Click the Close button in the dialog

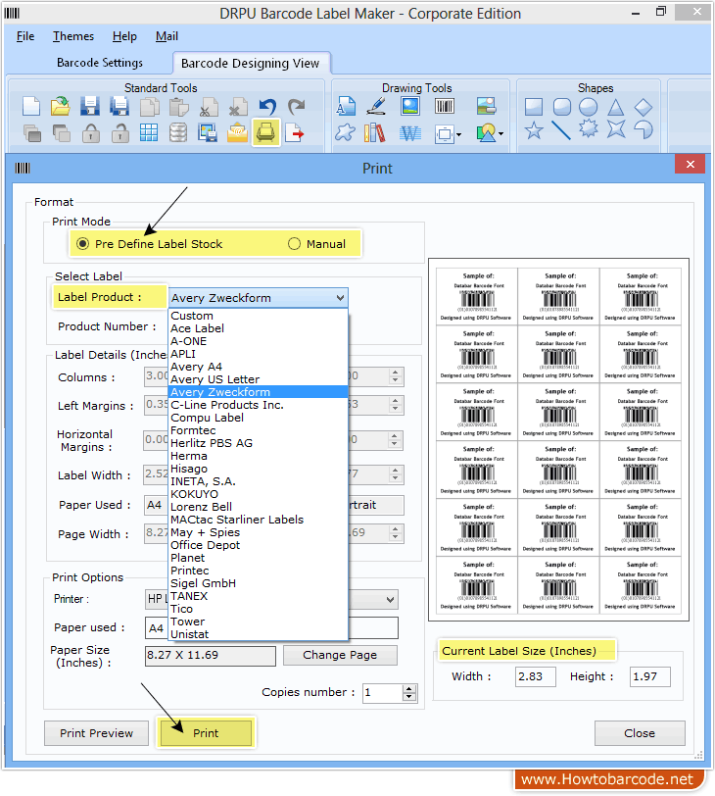point(640,733)
